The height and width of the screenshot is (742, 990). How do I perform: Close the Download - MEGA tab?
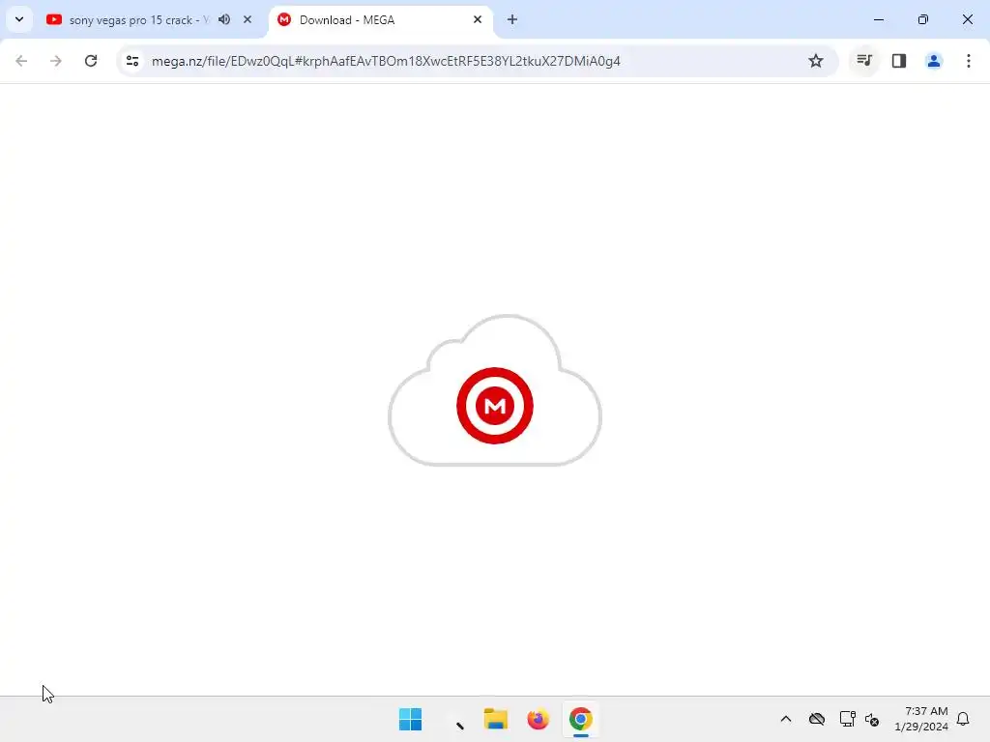coord(478,19)
